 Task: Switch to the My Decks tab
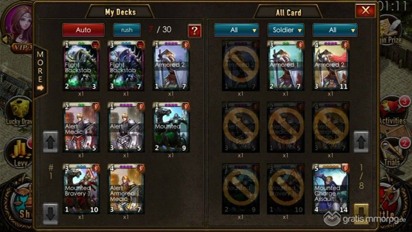tap(120, 12)
